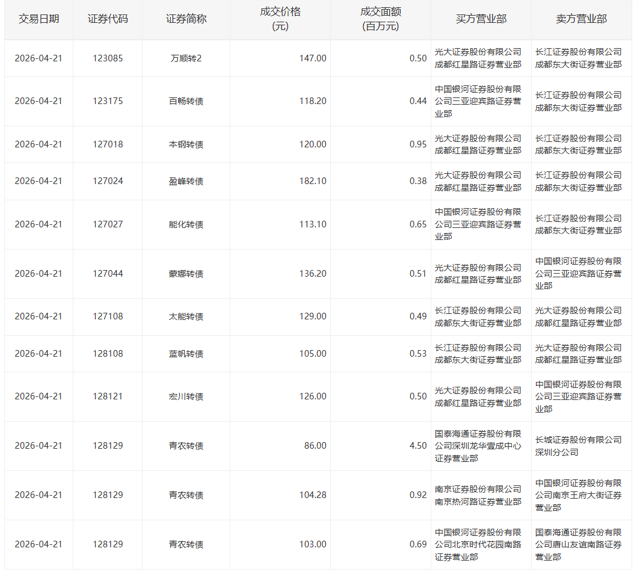Select the 长城证券 深圳分公司 seller cell
Screen dimensions: 637x572
coord(578,446)
